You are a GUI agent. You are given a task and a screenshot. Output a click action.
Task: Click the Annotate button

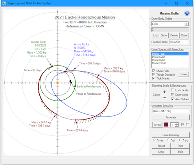point(171,117)
